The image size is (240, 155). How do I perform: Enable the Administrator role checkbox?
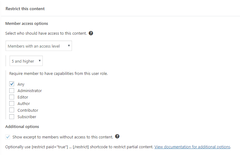[x=12, y=91]
